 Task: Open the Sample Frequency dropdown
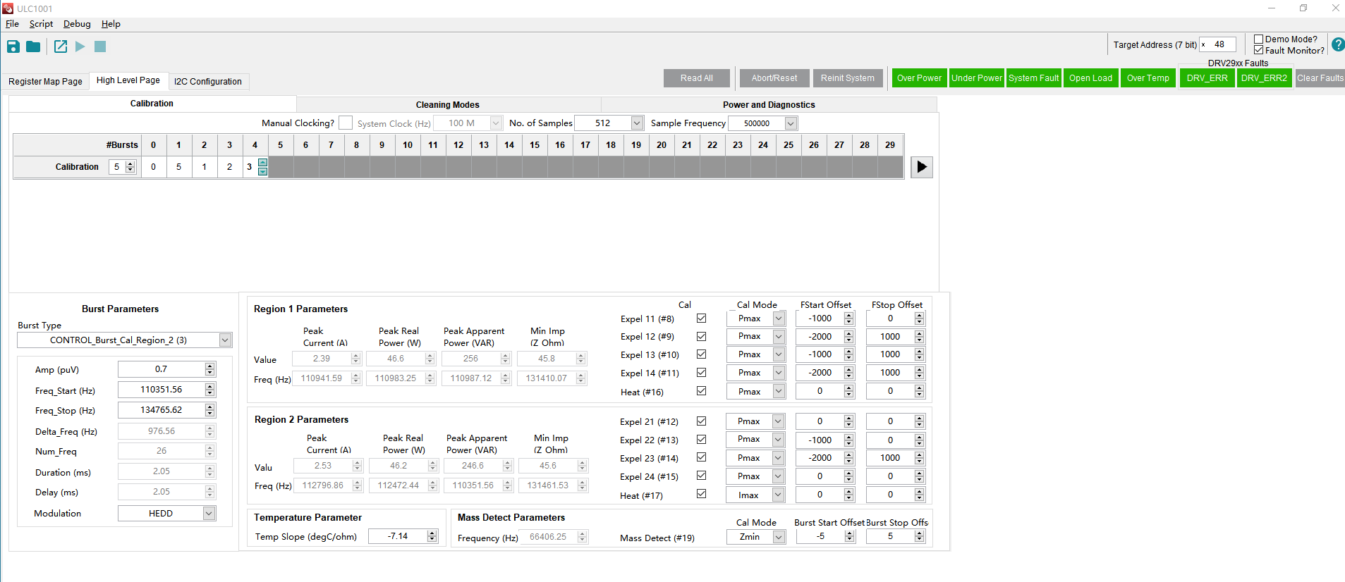(x=791, y=123)
